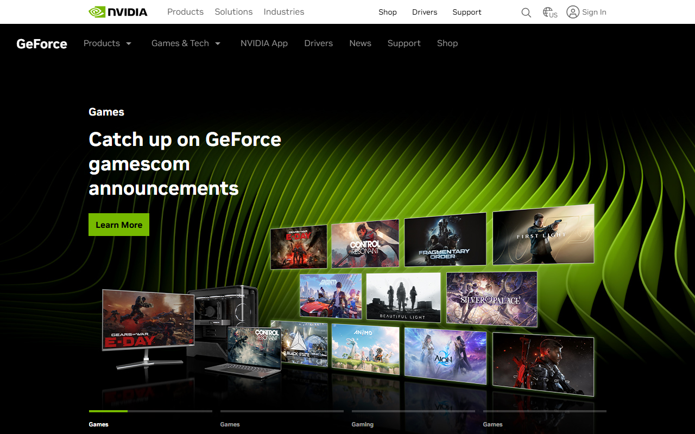Open the News page
The width and height of the screenshot is (695, 434).
point(361,43)
